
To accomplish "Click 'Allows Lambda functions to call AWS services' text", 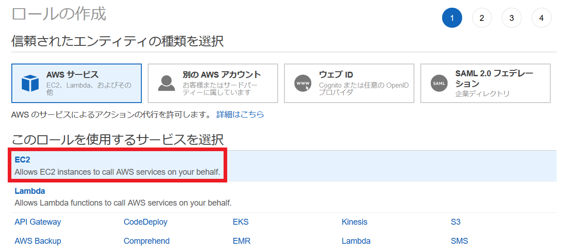I will 123,203.
